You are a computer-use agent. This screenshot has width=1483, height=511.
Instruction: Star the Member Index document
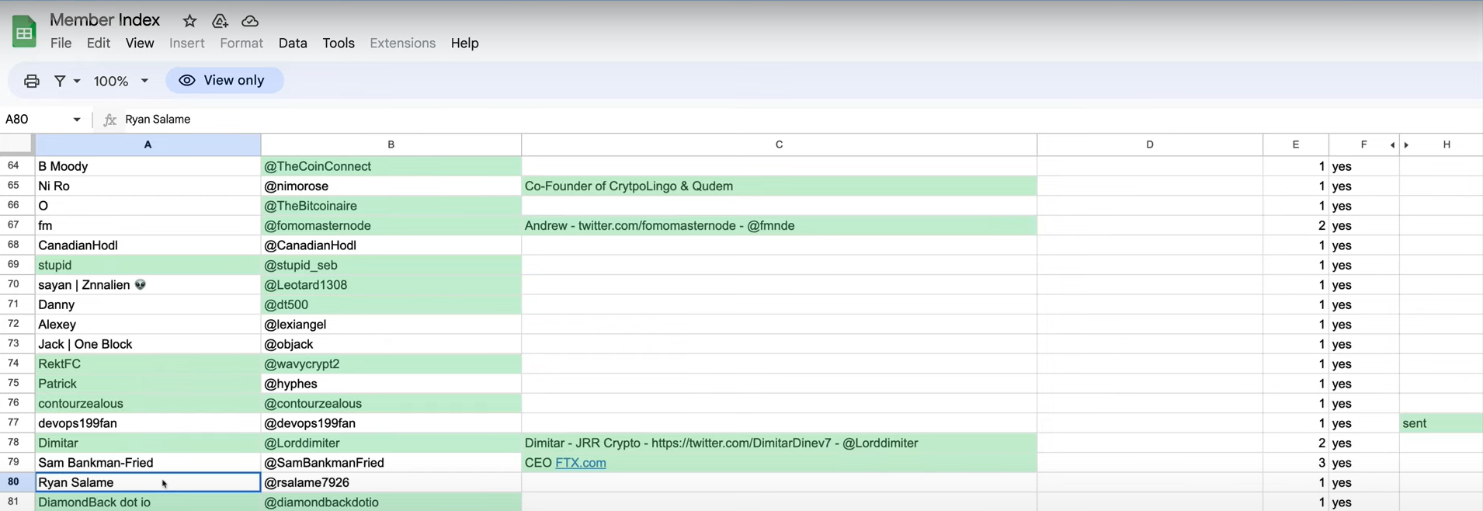pyautogui.click(x=189, y=21)
